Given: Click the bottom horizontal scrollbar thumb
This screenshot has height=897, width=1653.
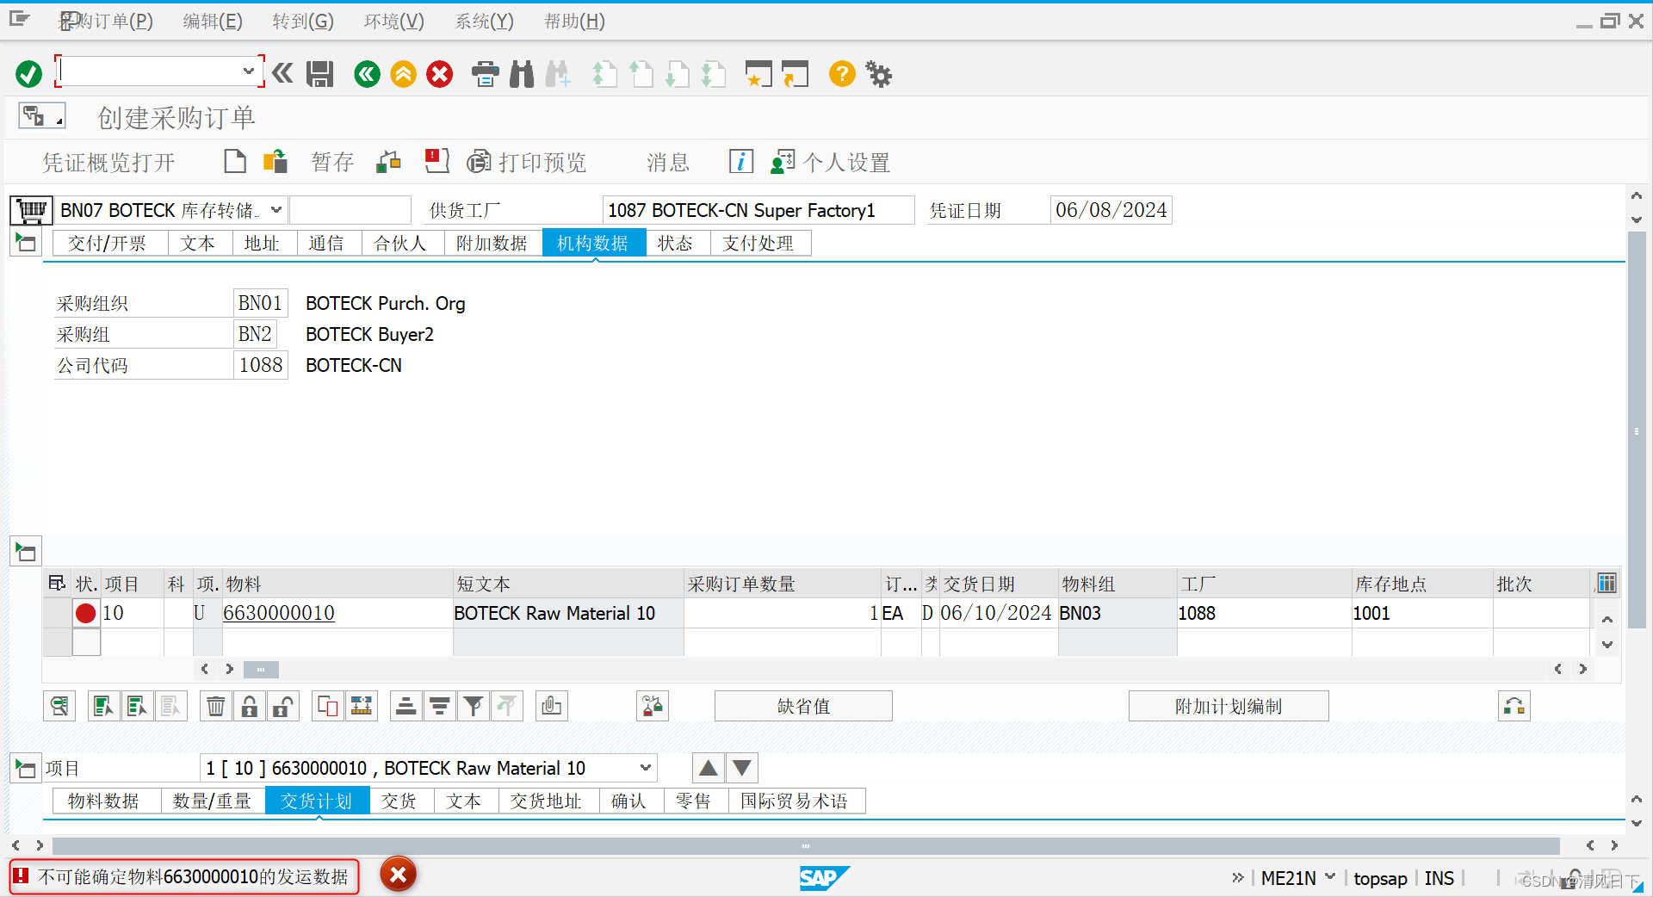Looking at the screenshot, I should pyautogui.click(x=806, y=845).
